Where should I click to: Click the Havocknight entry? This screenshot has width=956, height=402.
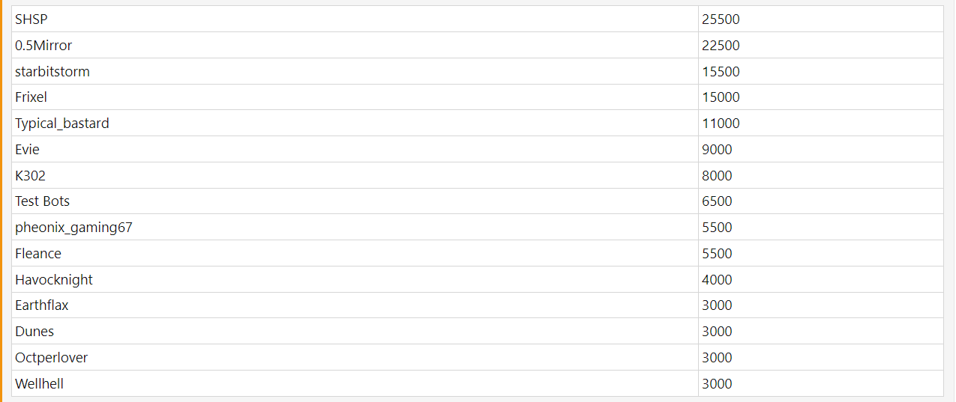tap(54, 280)
